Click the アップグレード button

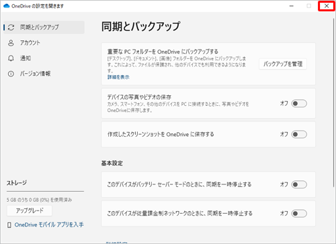[30, 210]
